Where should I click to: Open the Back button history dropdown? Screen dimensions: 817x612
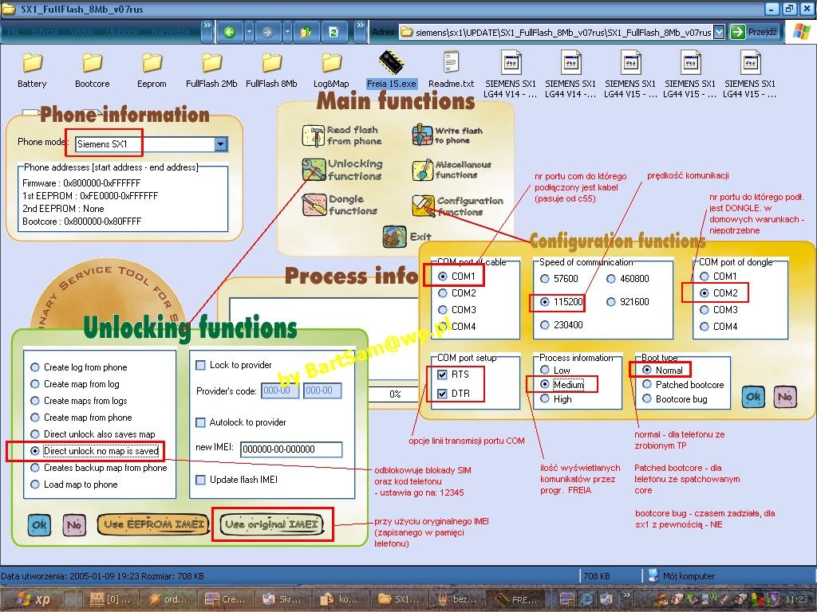249,32
